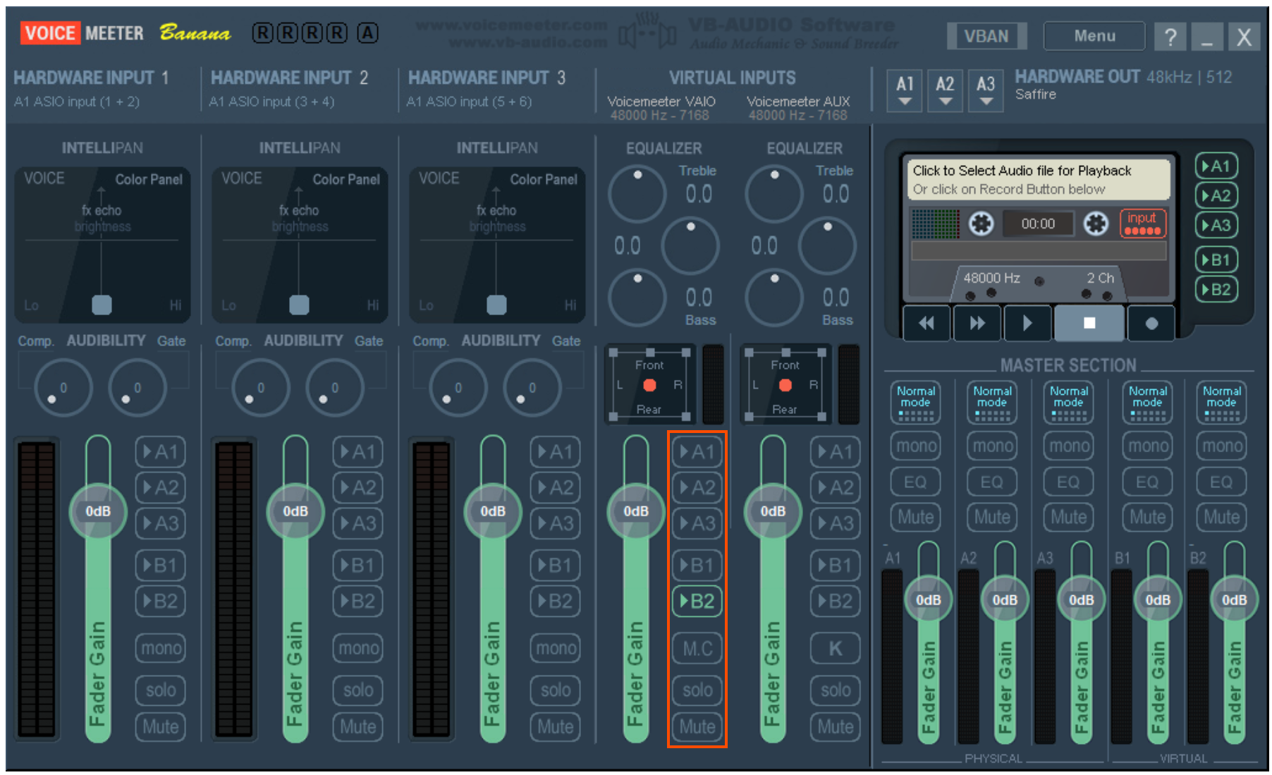Image resolution: width=1272 pixels, height=775 pixels.
Task: Click Voicemeeter VAIO middle EQ knob
Action: 690,246
